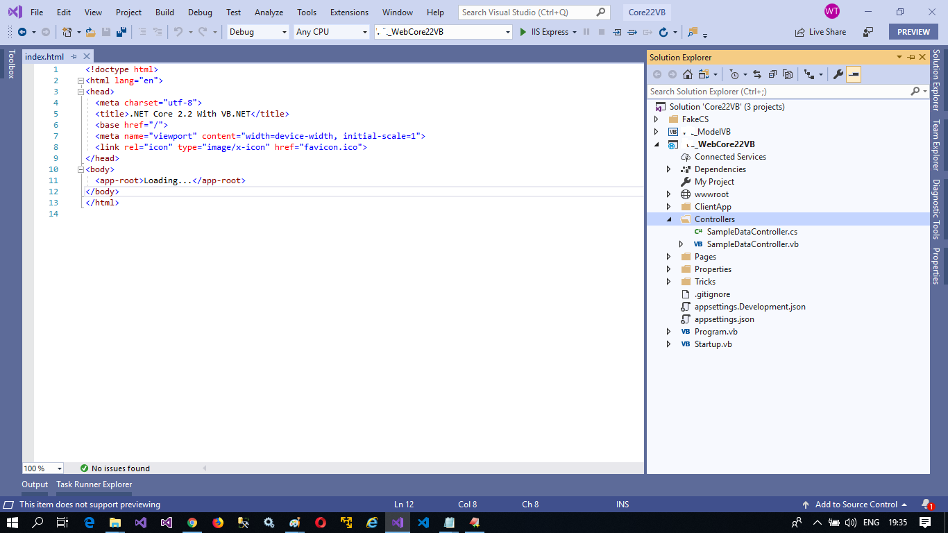948x533 pixels.
Task: Click the Show All Files icon
Action: (788, 74)
